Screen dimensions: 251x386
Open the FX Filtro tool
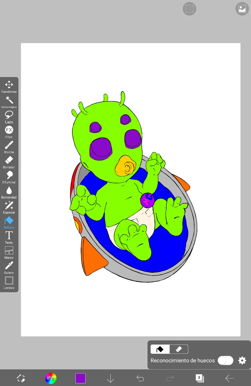9,132
